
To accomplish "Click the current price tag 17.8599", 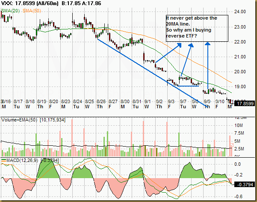I will point(245,104).
